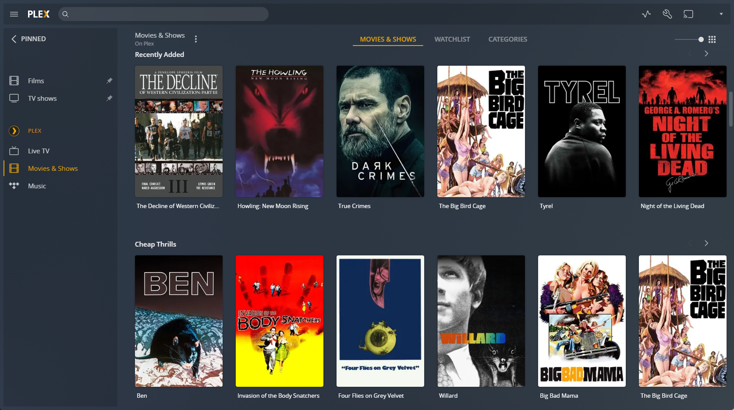
Task: Adjust the poster size slider
Action: (689, 39)
